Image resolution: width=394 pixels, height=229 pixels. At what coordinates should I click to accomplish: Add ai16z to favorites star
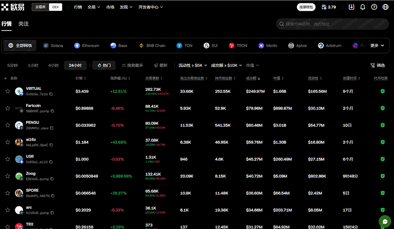pos(7,142)
